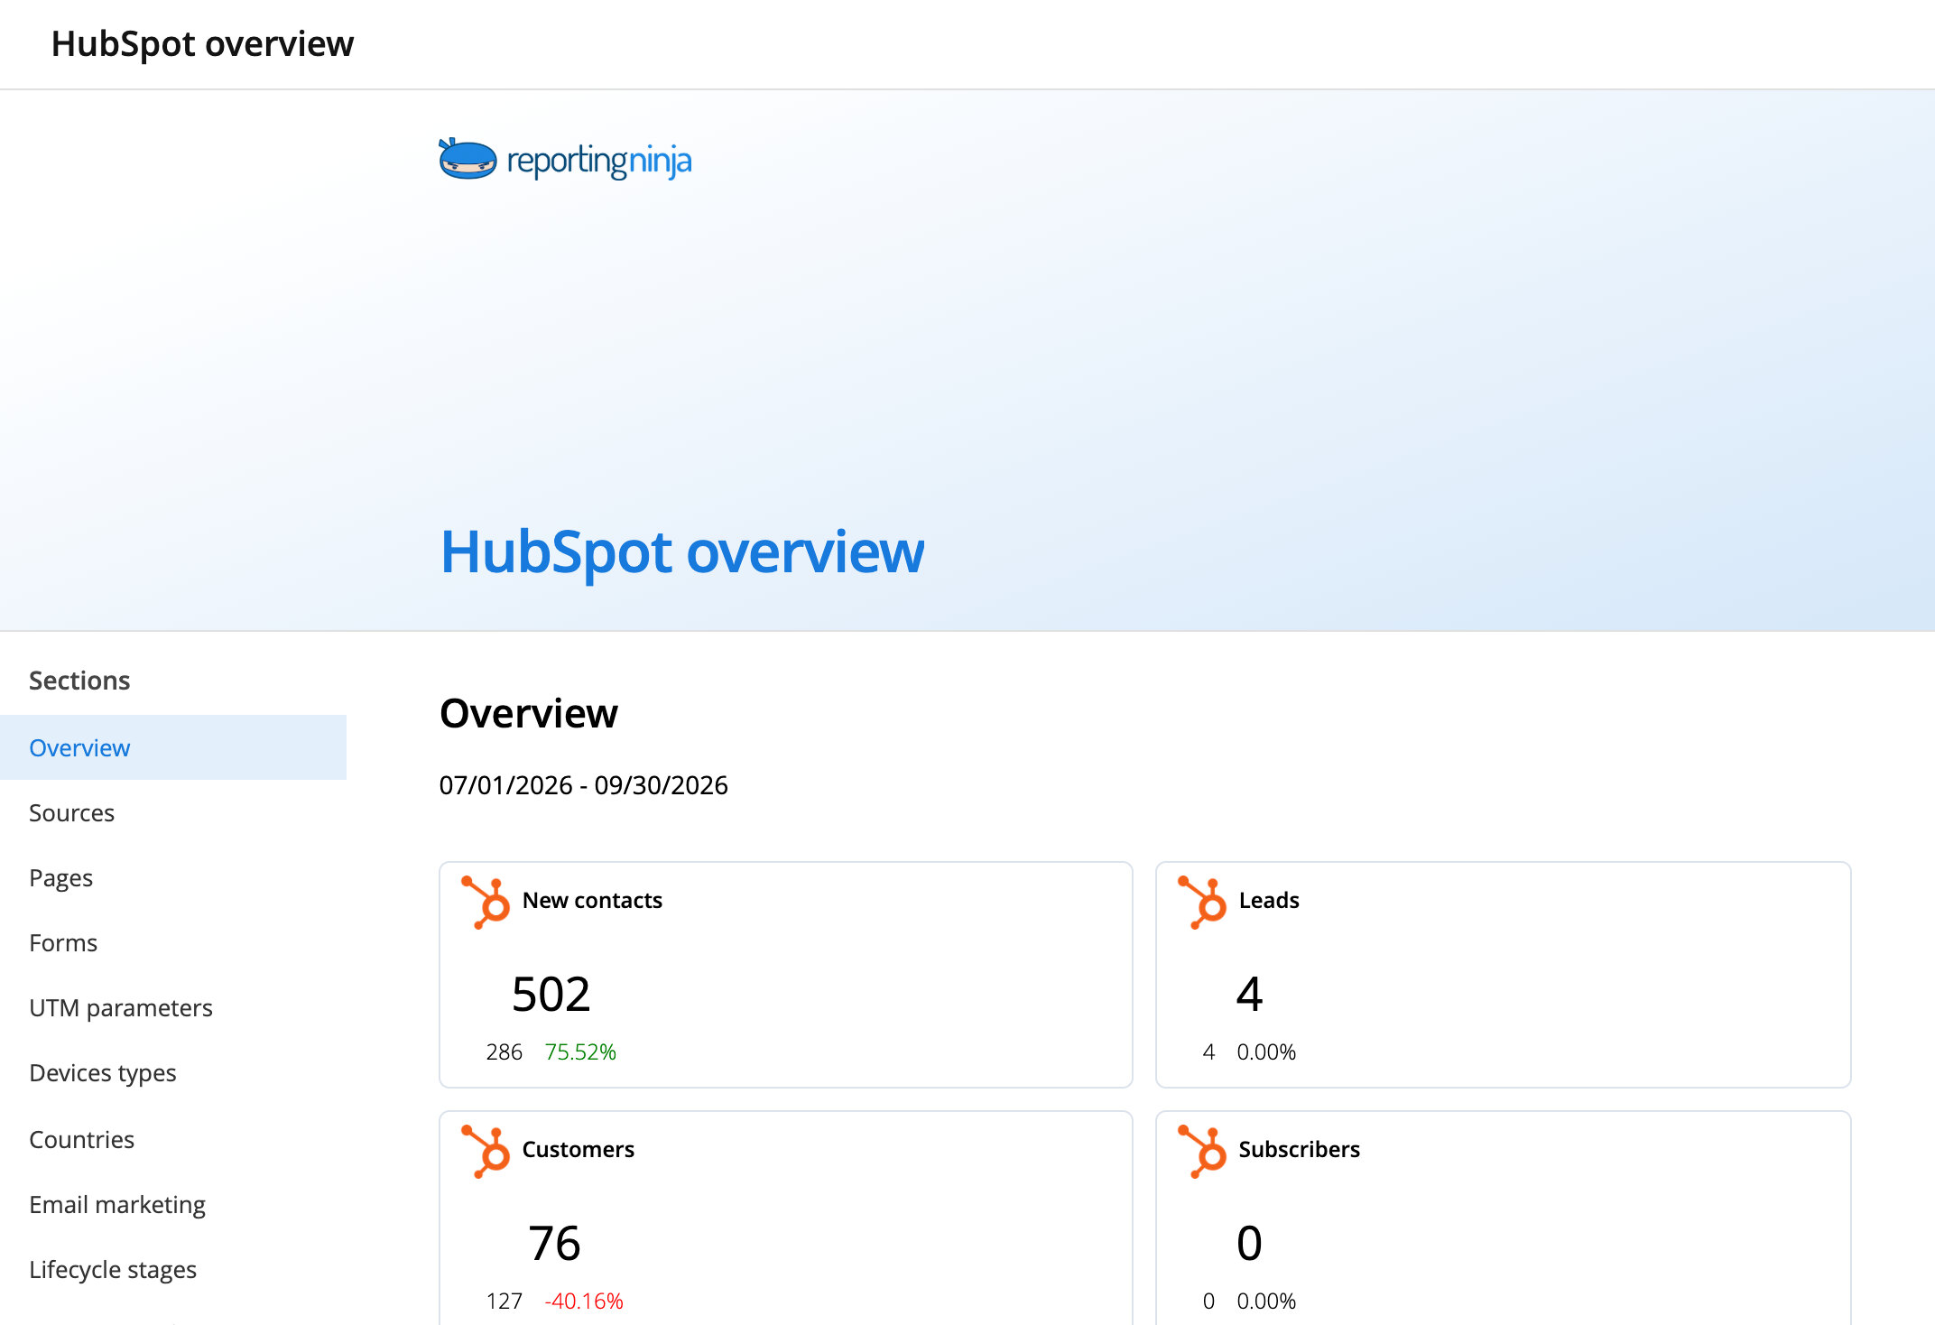Screen dimensions: 1935x1325
Task: Click the Reporting Ninja logo
Action: [x=565, y=160]
